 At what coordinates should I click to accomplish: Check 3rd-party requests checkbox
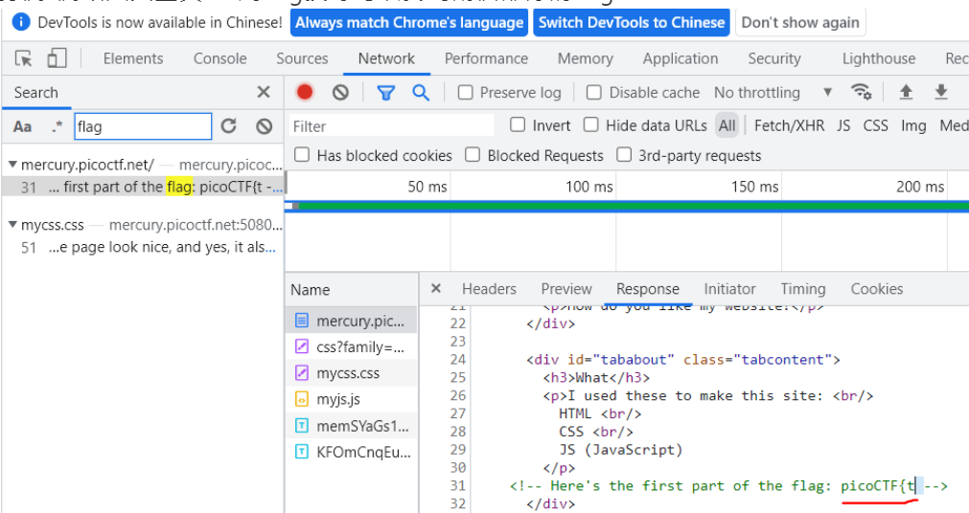624,155
